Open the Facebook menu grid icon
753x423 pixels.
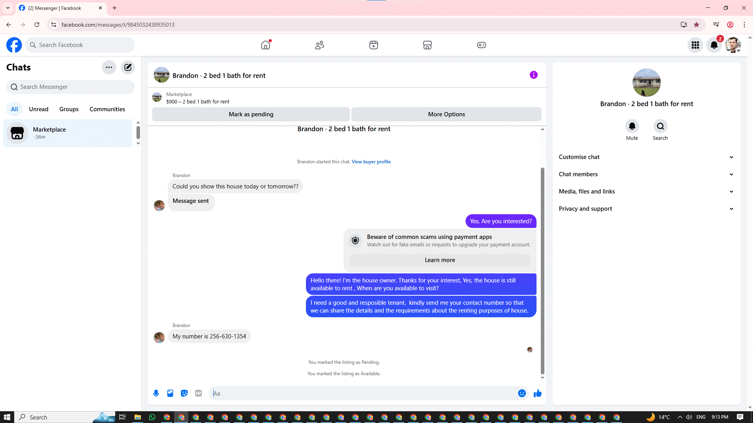tap(695, 45)
